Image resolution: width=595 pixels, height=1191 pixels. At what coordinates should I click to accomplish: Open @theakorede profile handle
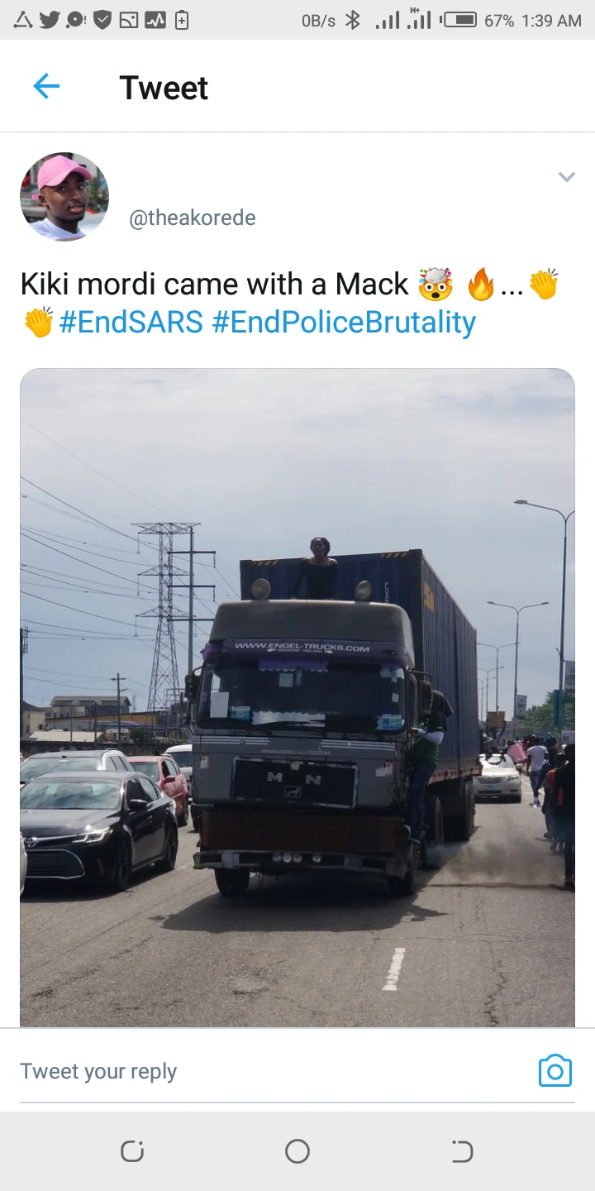point(193,218)
